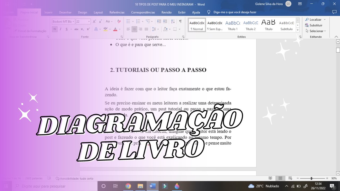The height and width of the screenshot is (191, 340).
Task: Apply subscript formatting
Action: click(x=82, y=29)
